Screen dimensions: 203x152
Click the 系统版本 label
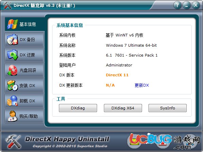tap(67, 55)
